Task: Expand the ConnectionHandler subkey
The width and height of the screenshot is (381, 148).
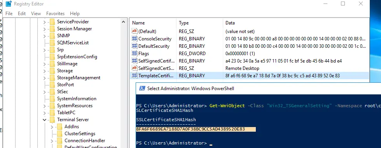Action: tap(52, 141)
